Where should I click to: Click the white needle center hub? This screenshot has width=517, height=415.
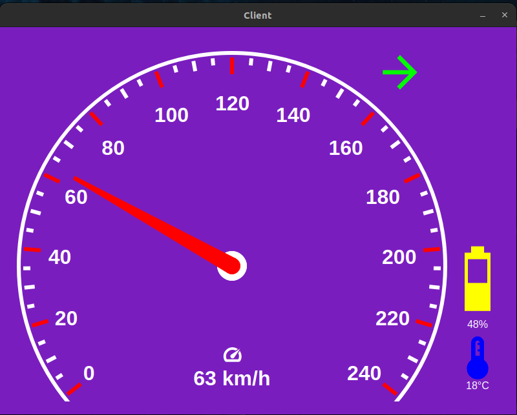click(232, 265)
